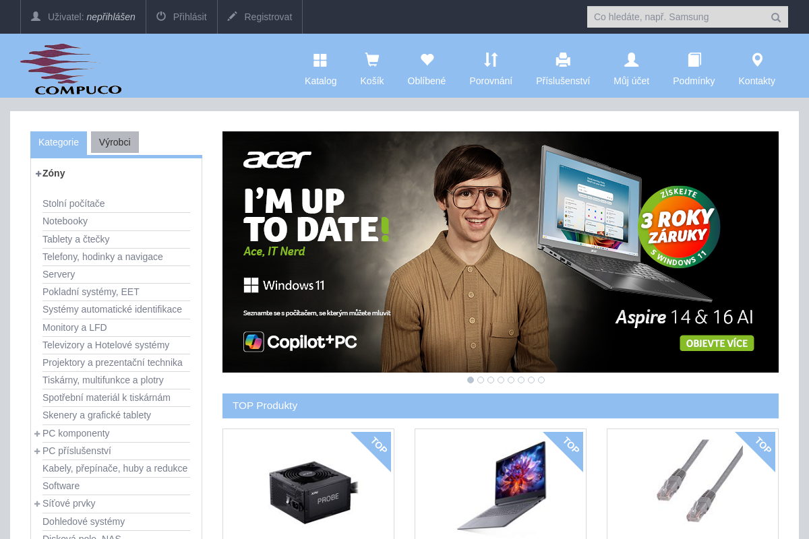
Task: Select the sixth banner slide dot
Action: pyautogui.click(x=521, y=380)
